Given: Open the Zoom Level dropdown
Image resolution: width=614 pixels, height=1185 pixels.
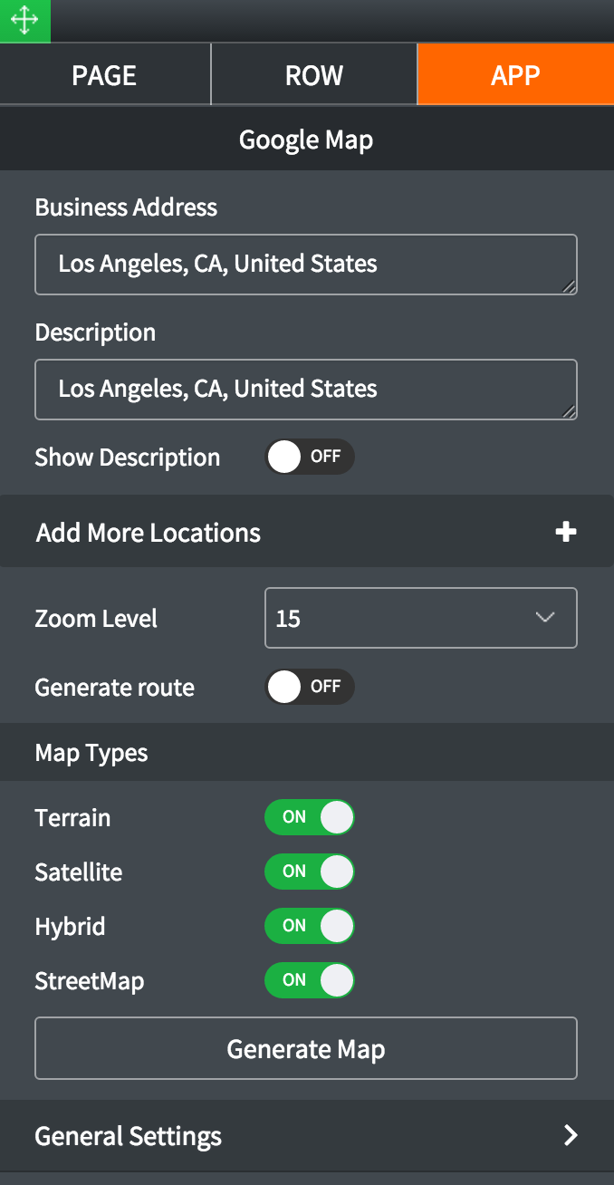Looking at the screenshot, I should pyautogui.click(x=420, y=618).
